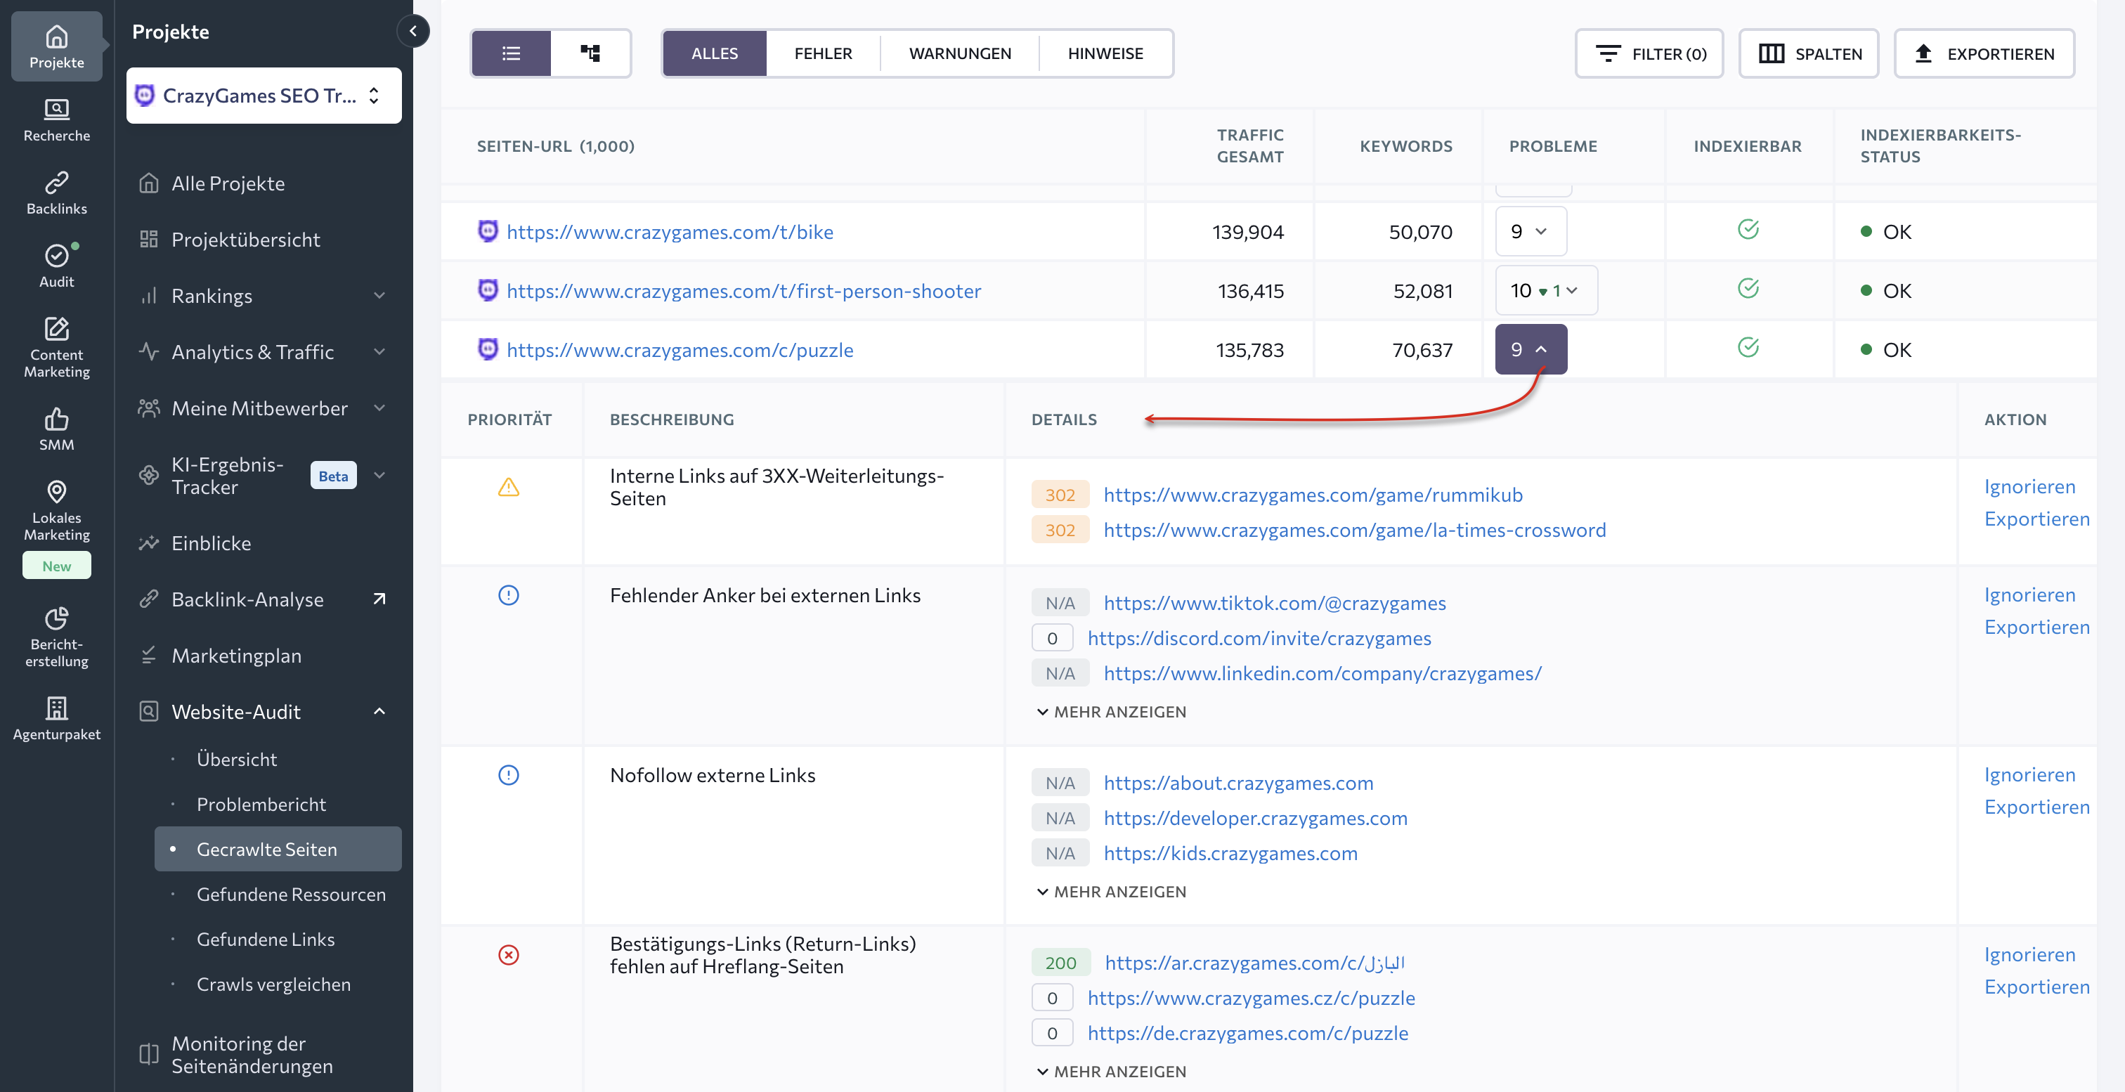Show more under Hreflang return links

[x=1111, y=1072]
